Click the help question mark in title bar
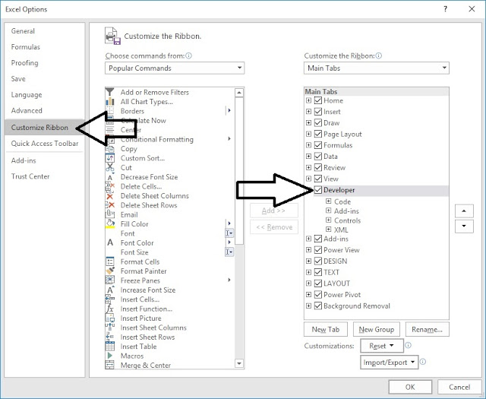 coord(446,9)
